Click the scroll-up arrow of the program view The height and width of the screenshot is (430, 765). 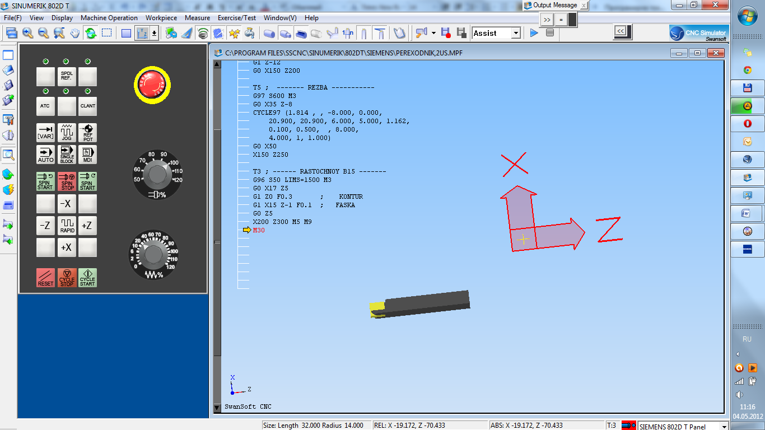coord(217,64)
